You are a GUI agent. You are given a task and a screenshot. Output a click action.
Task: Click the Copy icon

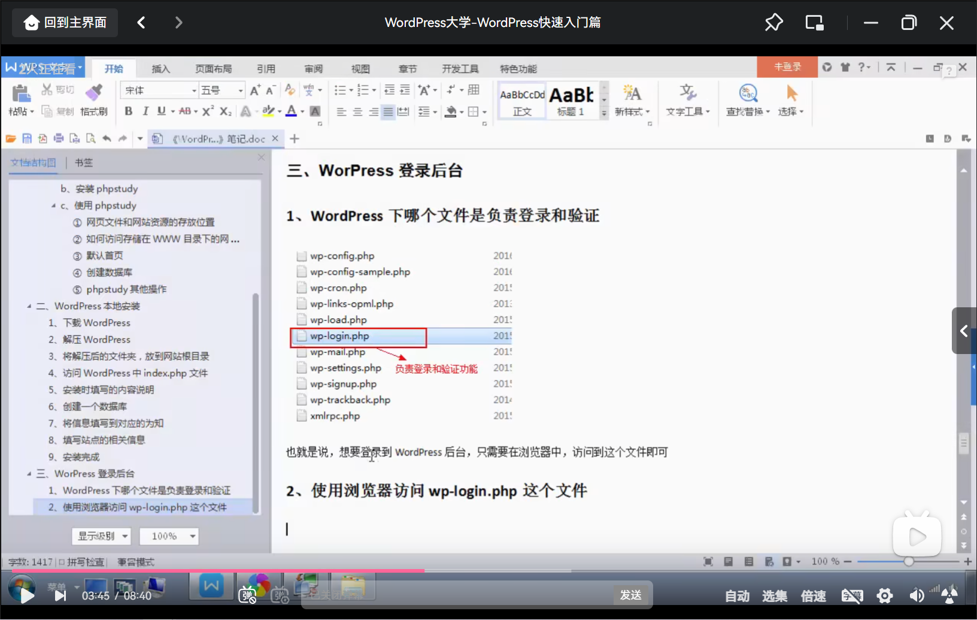click(47, 111)
